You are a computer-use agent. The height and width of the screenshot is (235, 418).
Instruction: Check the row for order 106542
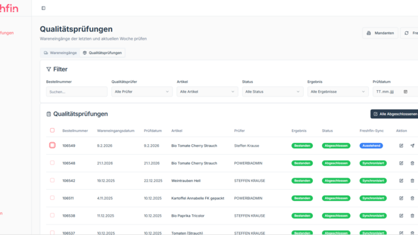click(52, 180)
